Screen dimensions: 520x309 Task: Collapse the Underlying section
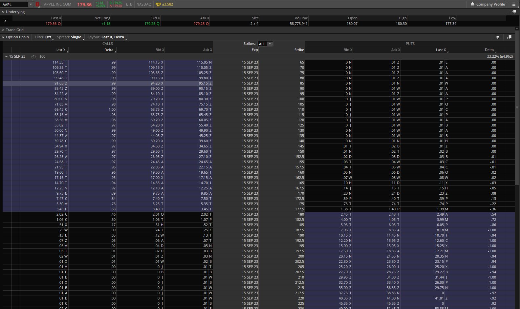click(3, 12)
